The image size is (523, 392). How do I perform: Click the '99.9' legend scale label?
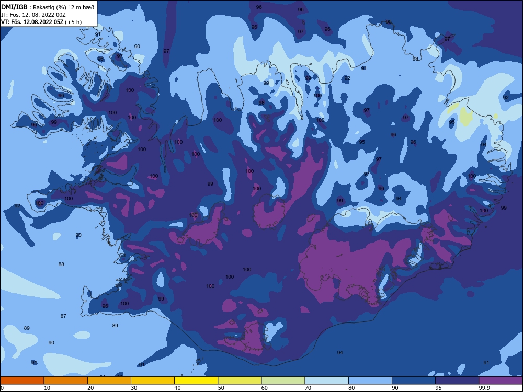(x=484, y=388)
